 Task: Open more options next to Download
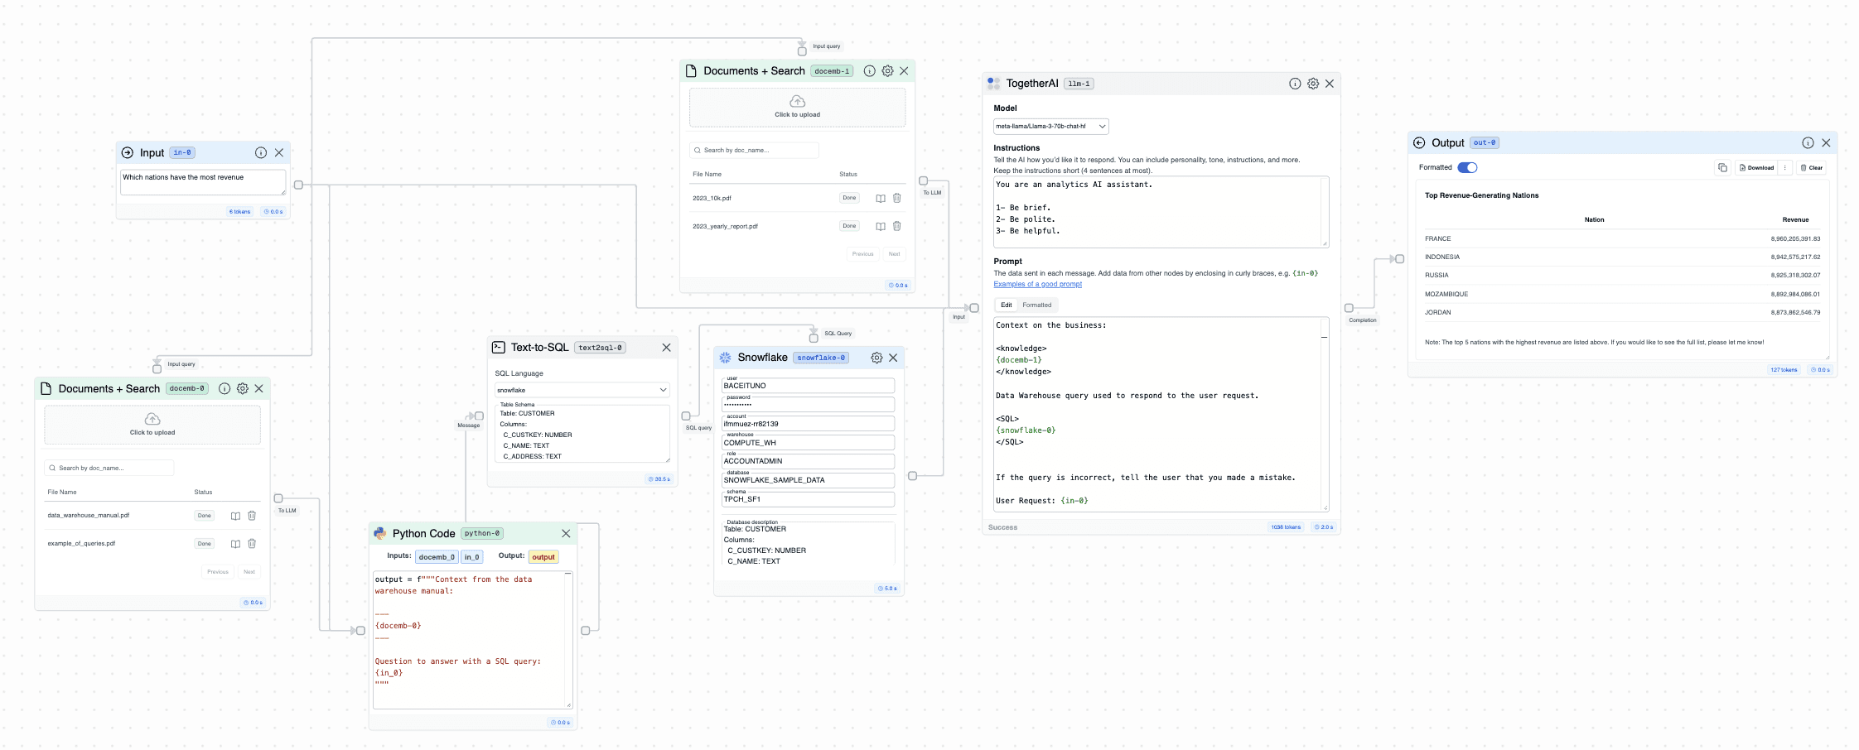click(1785, 168)
